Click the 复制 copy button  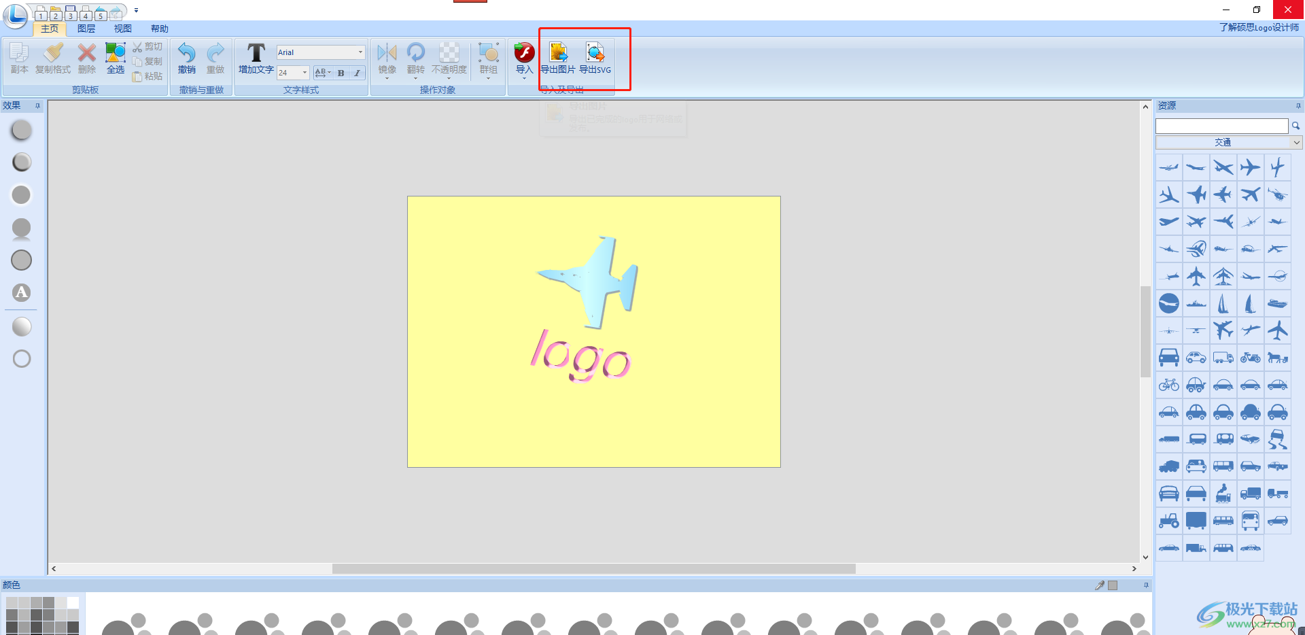tap(147, 61)
